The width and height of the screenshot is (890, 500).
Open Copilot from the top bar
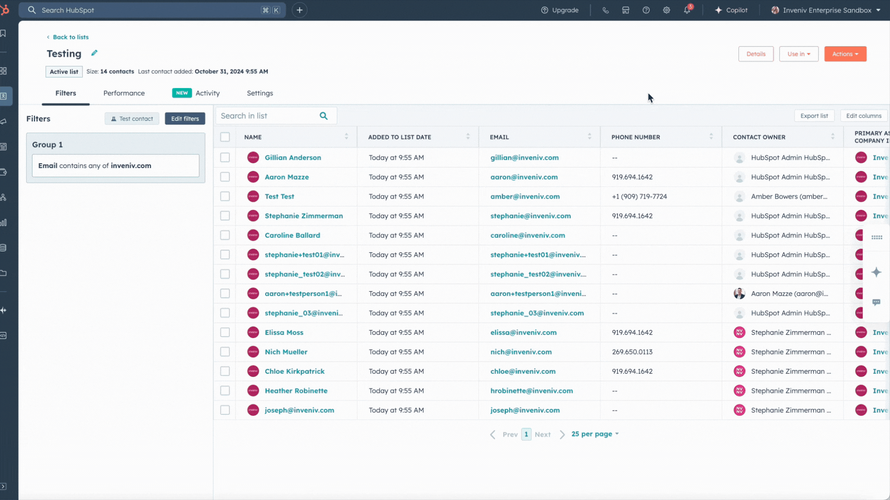point(731,10)
